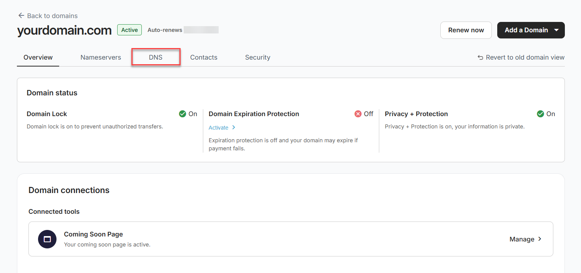Click the Add a Domain button label

(526, 30)
